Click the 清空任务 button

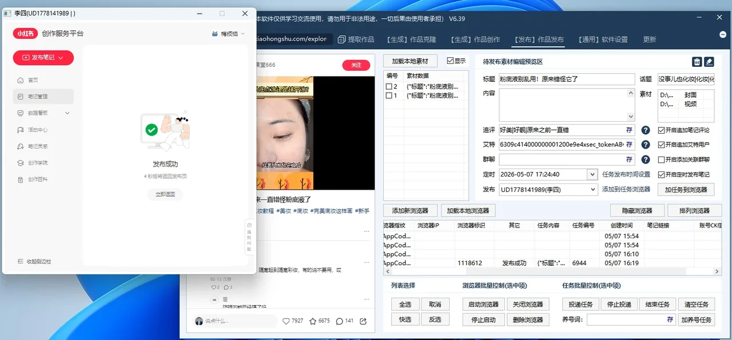coord(696,304)
